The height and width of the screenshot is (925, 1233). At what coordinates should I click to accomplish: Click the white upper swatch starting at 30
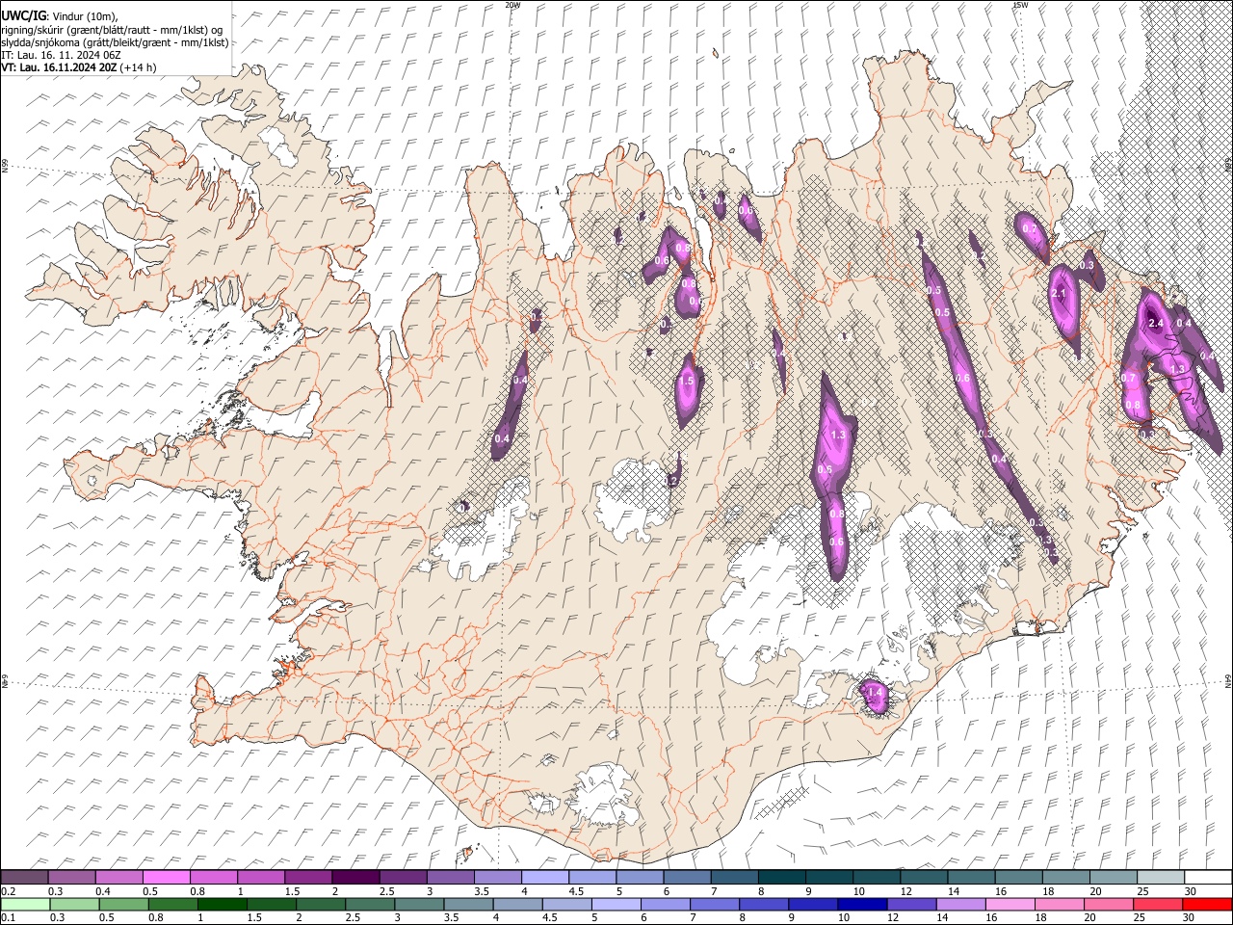click(1206, 878)
